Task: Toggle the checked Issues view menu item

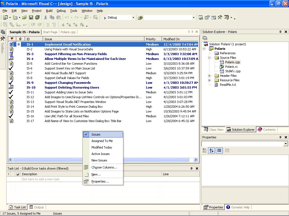Action: [x=103, y=134]
